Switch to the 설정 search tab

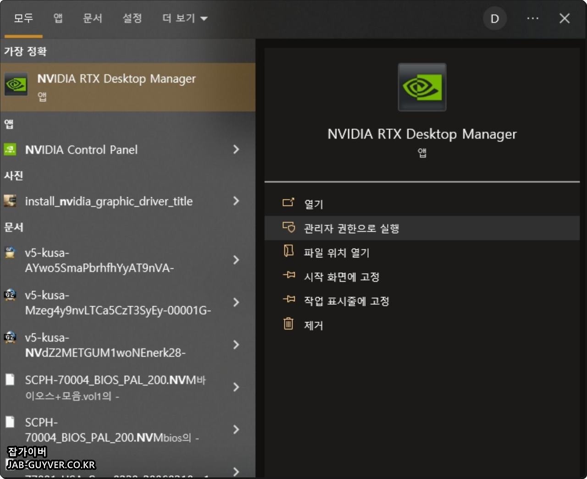[132, 18]
